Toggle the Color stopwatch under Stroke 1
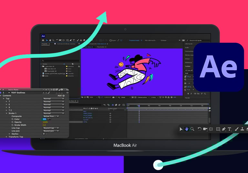This screenshot has height=173, width=248. pyautogui.click(x=12, y=119)
